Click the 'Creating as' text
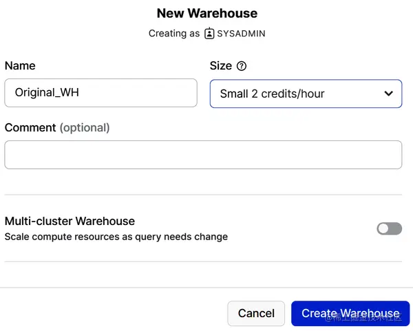Viewport: 413px width, 333px height. coord(173,33)
